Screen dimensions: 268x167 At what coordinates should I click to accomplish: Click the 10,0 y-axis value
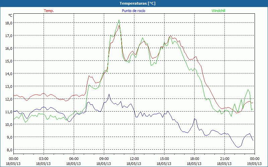(9, 124)
